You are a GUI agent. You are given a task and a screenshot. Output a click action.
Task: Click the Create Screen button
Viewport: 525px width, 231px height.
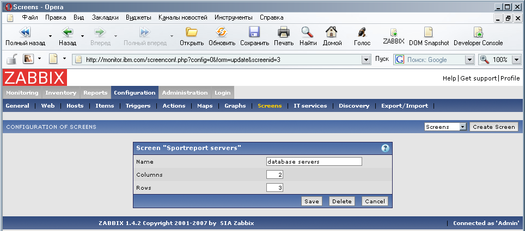[x=494, y=127]
